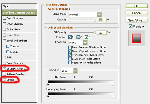Viewport: 150px width, 104px height.
Task: Toggle the G channel checkbox
Action: click(x=78, y=37)
